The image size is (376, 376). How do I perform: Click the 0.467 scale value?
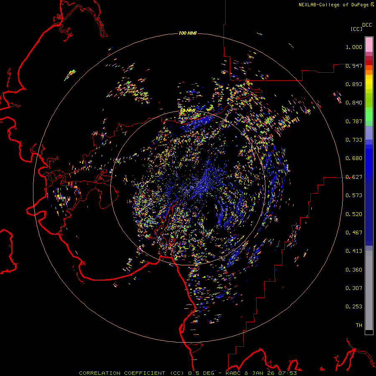coord(354,233)
